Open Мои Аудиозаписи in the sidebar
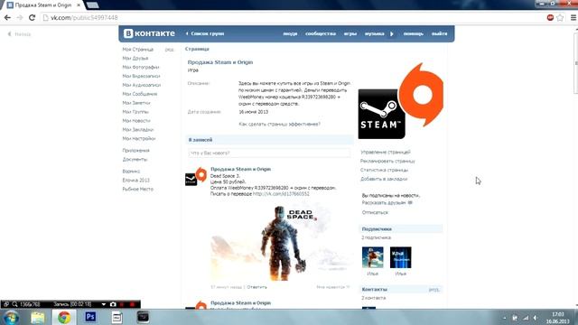The image size is (578, 325). pos(142,85)
